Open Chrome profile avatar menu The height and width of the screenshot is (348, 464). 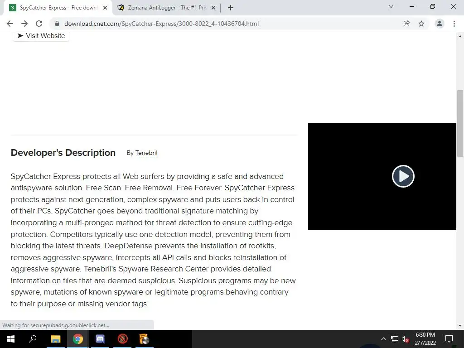pyautogui.click(x=440, y=24)
